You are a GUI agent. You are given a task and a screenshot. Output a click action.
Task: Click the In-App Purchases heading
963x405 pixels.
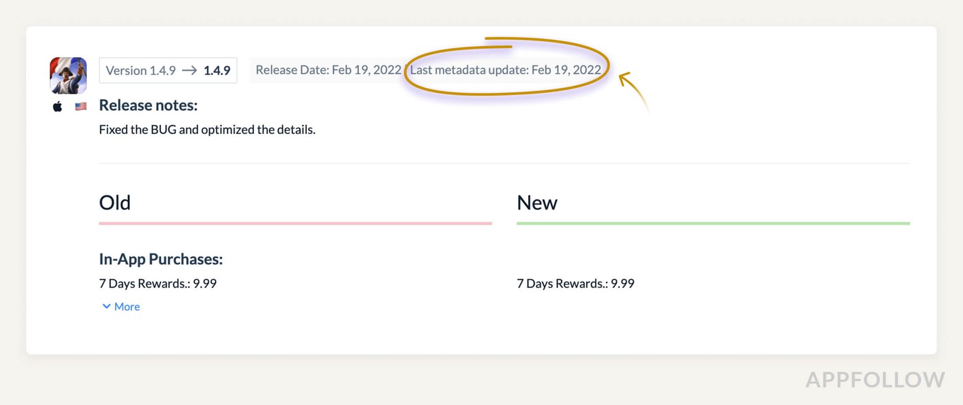coord(161,259)
